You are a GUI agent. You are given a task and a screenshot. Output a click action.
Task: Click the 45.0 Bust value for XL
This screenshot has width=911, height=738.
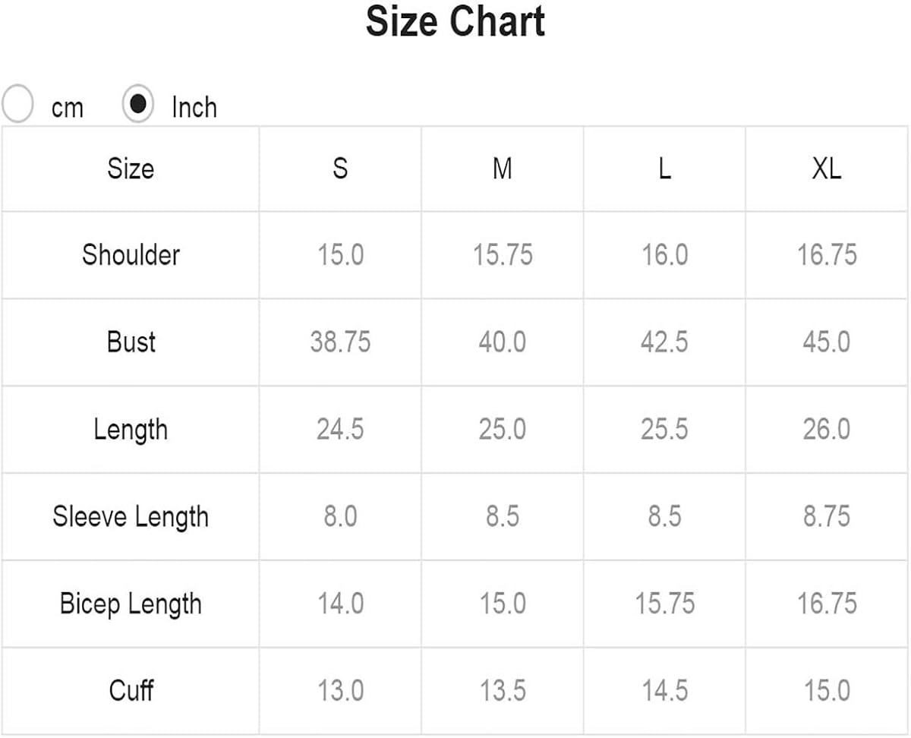826,342
